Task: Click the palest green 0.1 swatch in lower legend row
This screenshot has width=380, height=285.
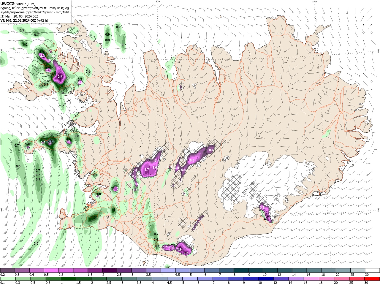Action: coord(8,279)
